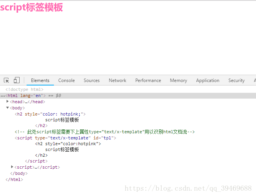Viewport: 256px width, 196px height.
Task: Select the h2 style="color: hotpink;" node
Action: click(50, 114)
